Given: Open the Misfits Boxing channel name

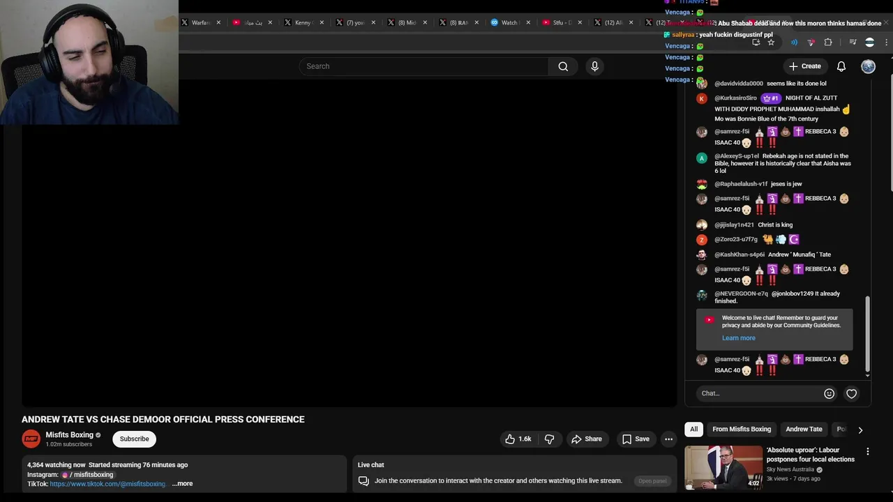Looking at the screenshot, I should pyautogui.click(x=69, y=435).
